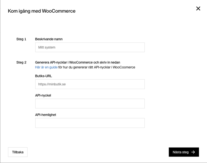Open the 'Här är en guide' link
Viewport: 207px width, 163px height.
[x=46, y=67]
